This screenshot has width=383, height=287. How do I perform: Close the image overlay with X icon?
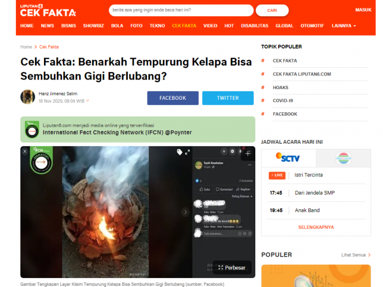click(x=25, y=152)
